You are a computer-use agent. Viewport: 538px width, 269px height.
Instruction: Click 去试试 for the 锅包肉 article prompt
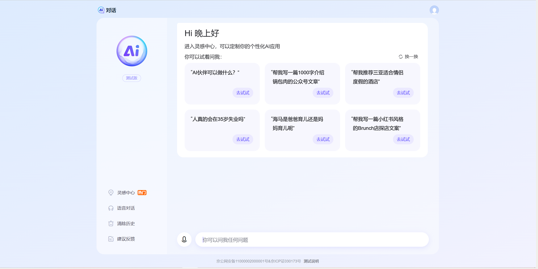click(323, 93)
